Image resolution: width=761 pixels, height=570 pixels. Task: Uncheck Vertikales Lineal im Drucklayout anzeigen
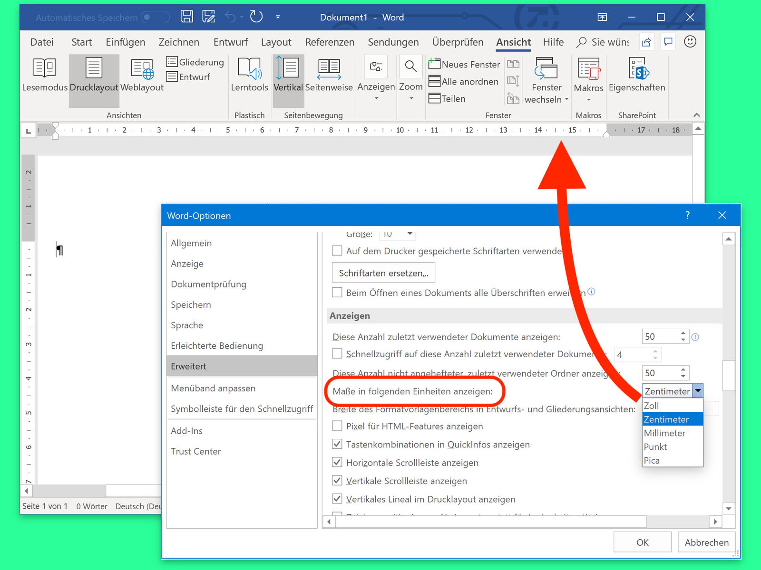pyautogui.click(x=337, y=498)
